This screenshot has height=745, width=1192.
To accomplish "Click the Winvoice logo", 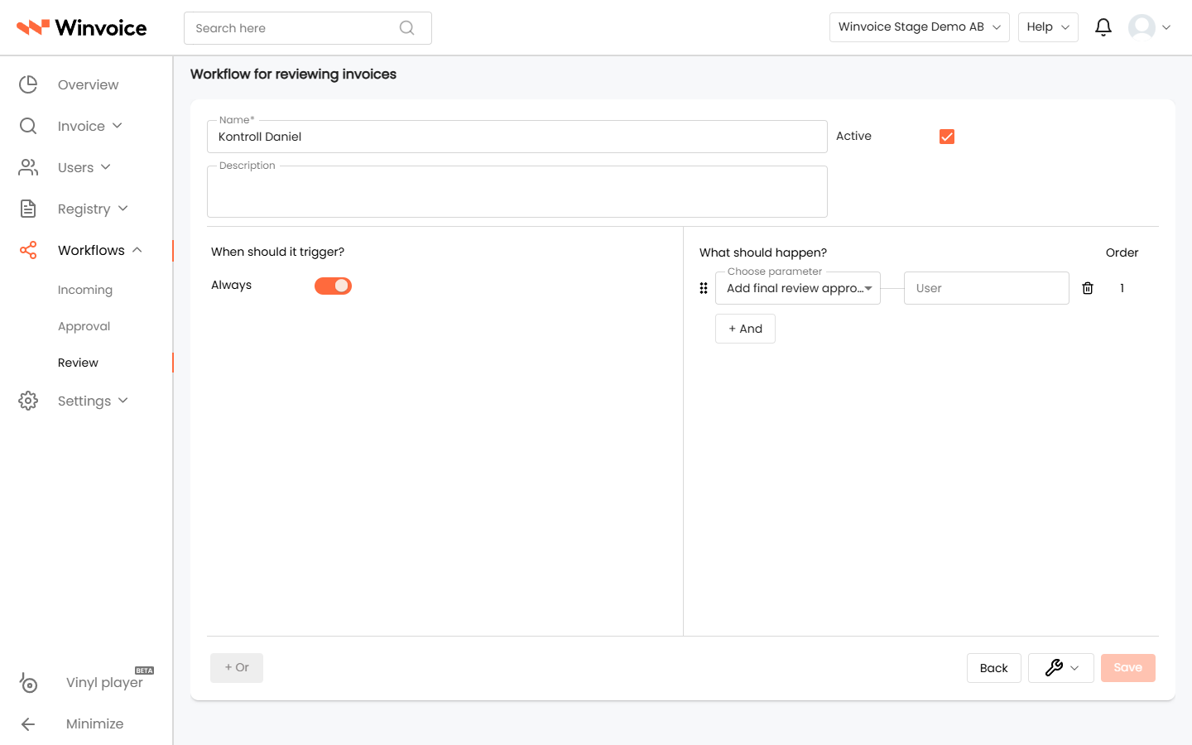I will tap(82, 27).
